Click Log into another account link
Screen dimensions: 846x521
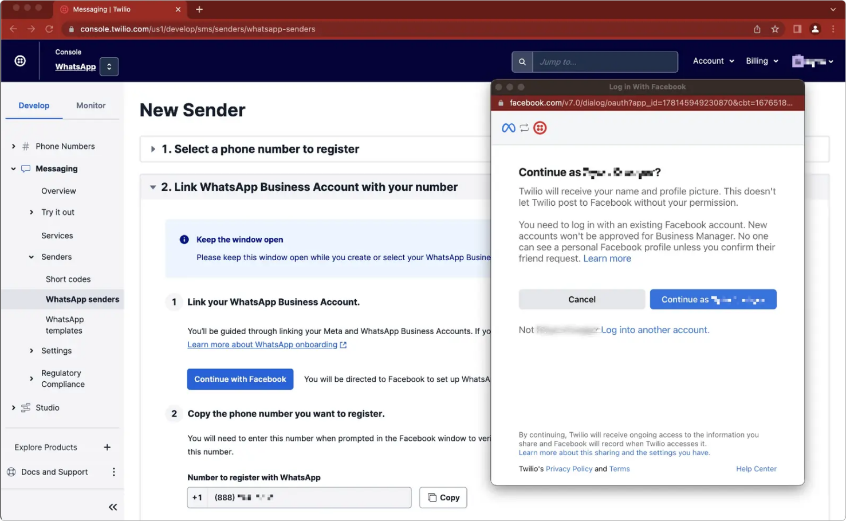655,330
